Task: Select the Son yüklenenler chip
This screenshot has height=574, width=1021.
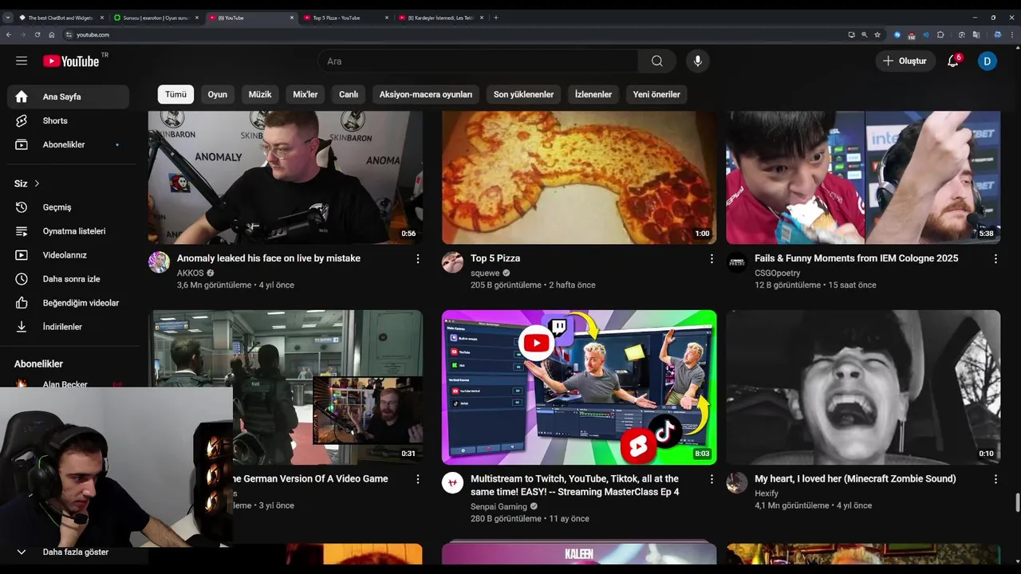Action: click(523, 94)
